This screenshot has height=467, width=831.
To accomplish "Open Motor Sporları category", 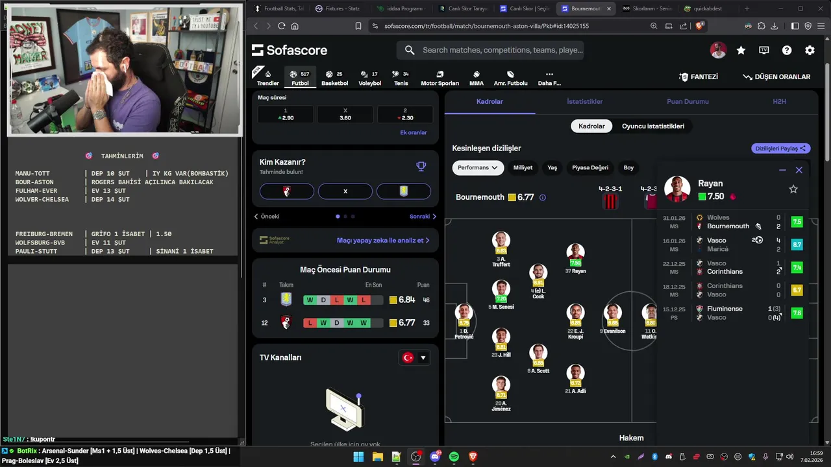I will (x=440, y=78).
